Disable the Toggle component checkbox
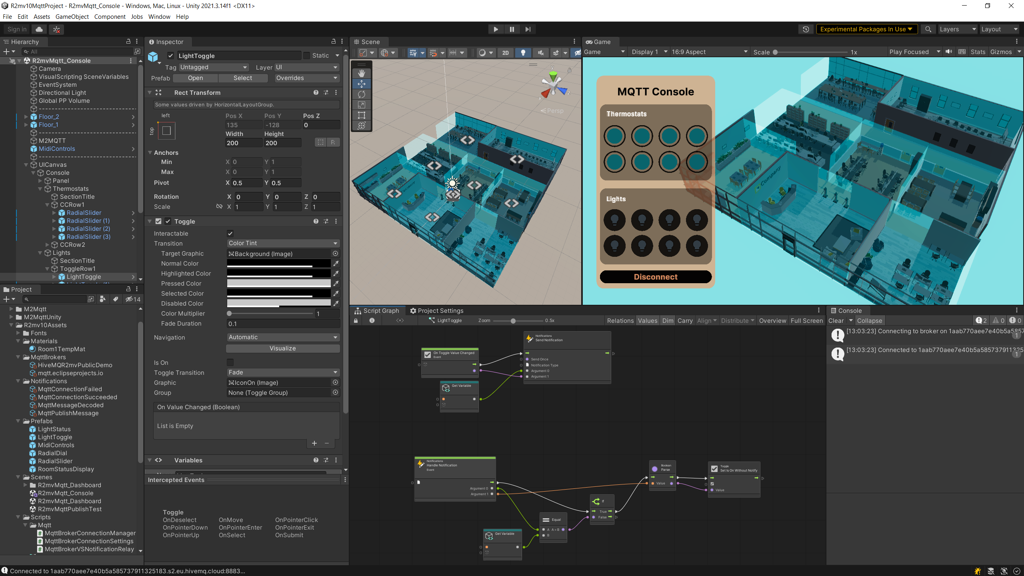 point(168,221)
